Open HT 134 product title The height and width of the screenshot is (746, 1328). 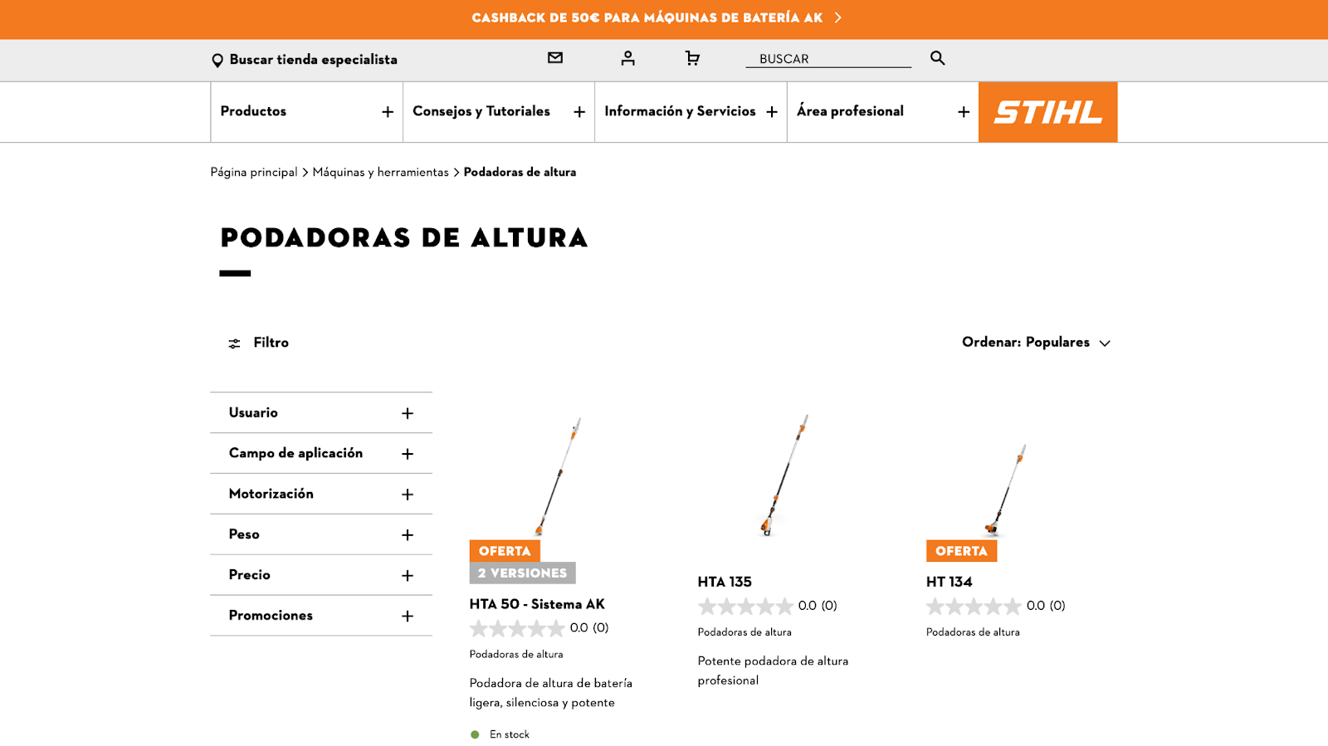(949, 583)
